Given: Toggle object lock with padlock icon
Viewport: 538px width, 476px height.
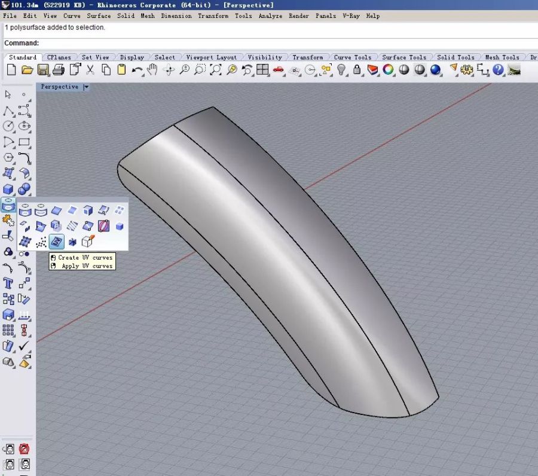Looking at the screenshot, I should 357,70.
